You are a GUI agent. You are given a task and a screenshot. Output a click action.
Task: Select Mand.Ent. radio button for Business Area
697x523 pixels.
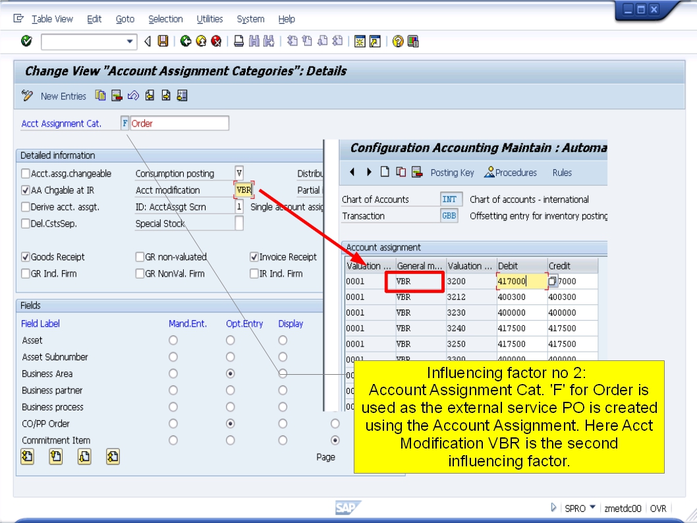tap(173, 373)
